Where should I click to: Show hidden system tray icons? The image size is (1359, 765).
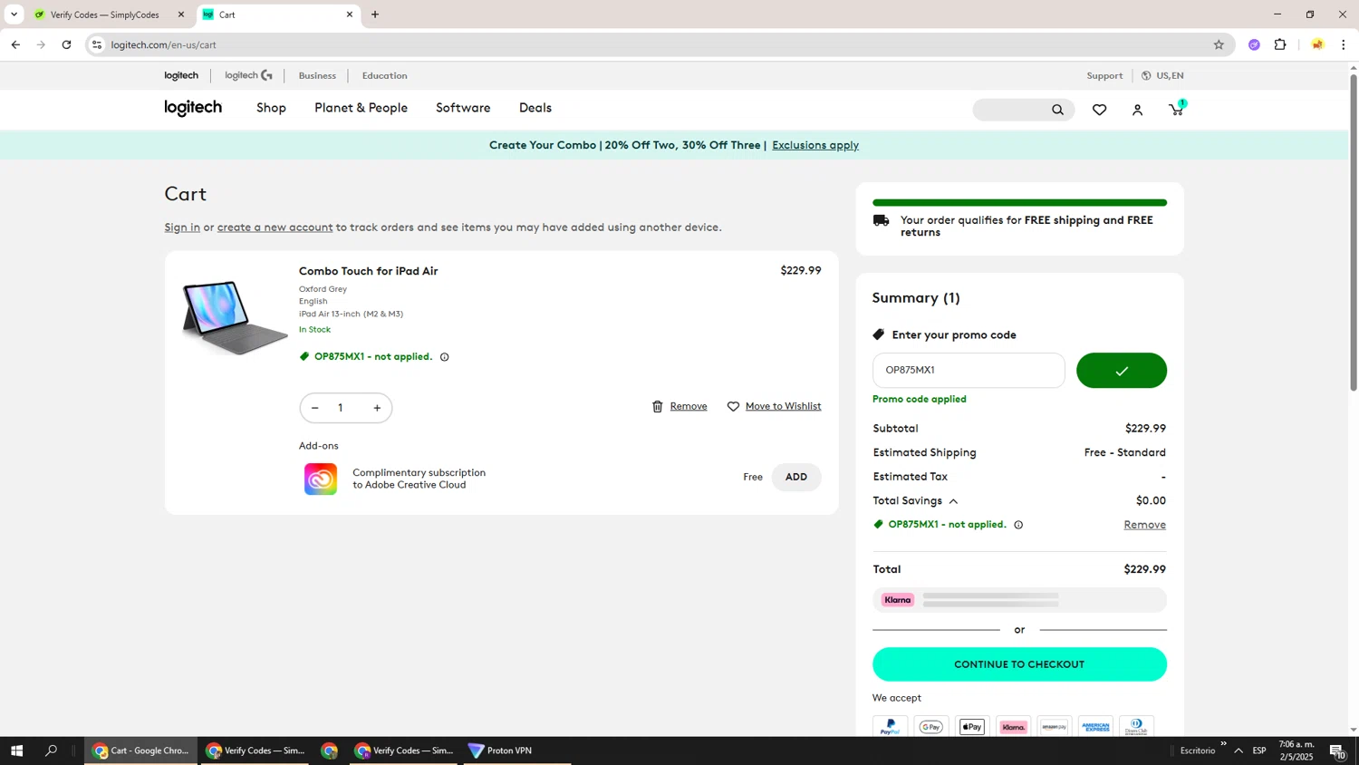pos(1238,750)
